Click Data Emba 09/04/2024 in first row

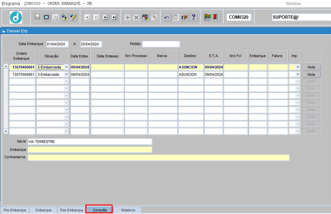click(x=80, y=67)
